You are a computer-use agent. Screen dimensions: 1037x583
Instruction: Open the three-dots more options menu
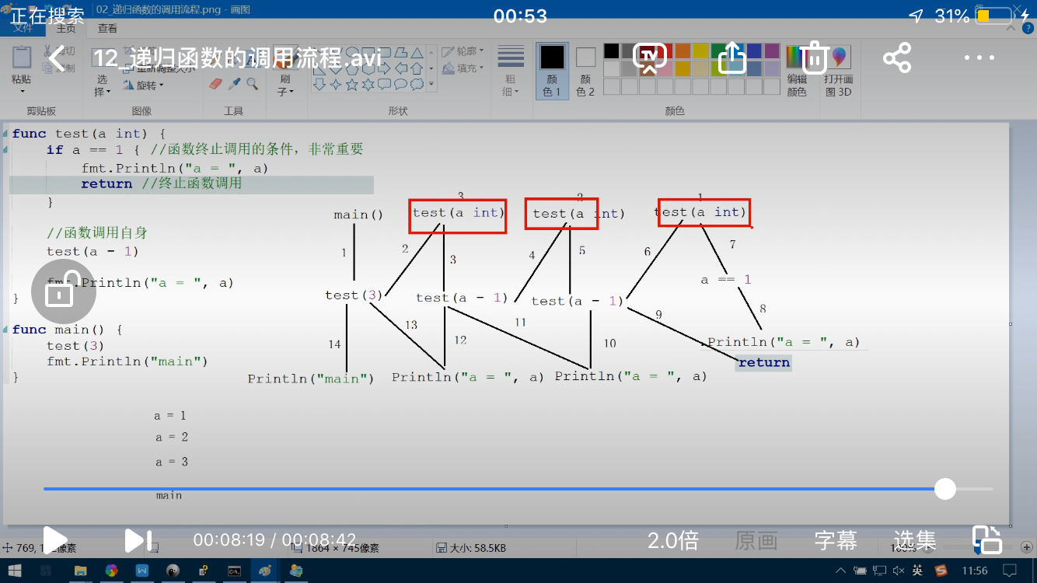click(979, 58)
